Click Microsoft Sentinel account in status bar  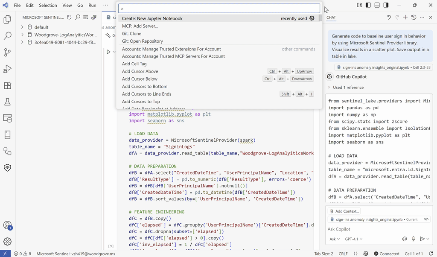tap(76, 254)
